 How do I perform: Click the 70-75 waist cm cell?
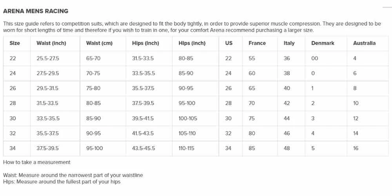(93, 73)
